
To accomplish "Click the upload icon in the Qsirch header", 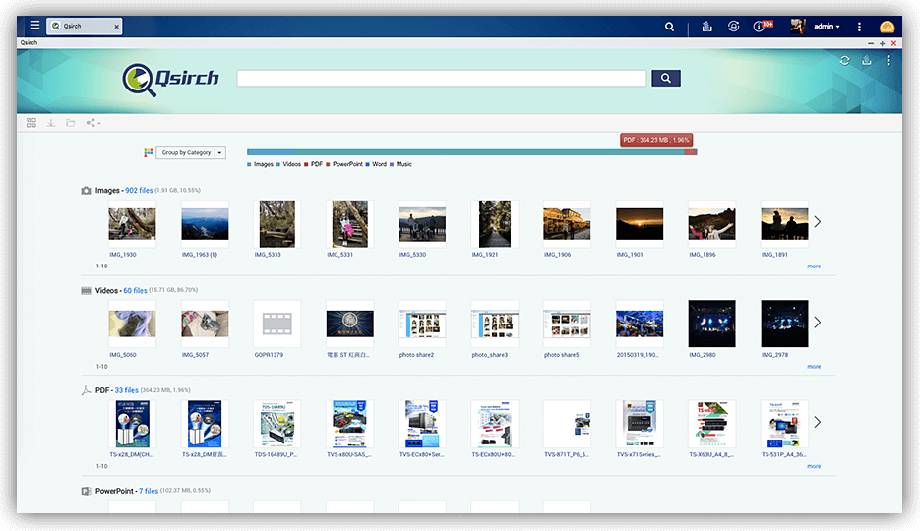I will click(867, 60).
